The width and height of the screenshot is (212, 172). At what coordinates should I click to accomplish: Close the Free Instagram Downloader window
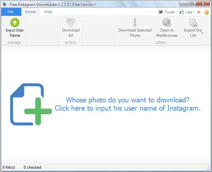203,3
